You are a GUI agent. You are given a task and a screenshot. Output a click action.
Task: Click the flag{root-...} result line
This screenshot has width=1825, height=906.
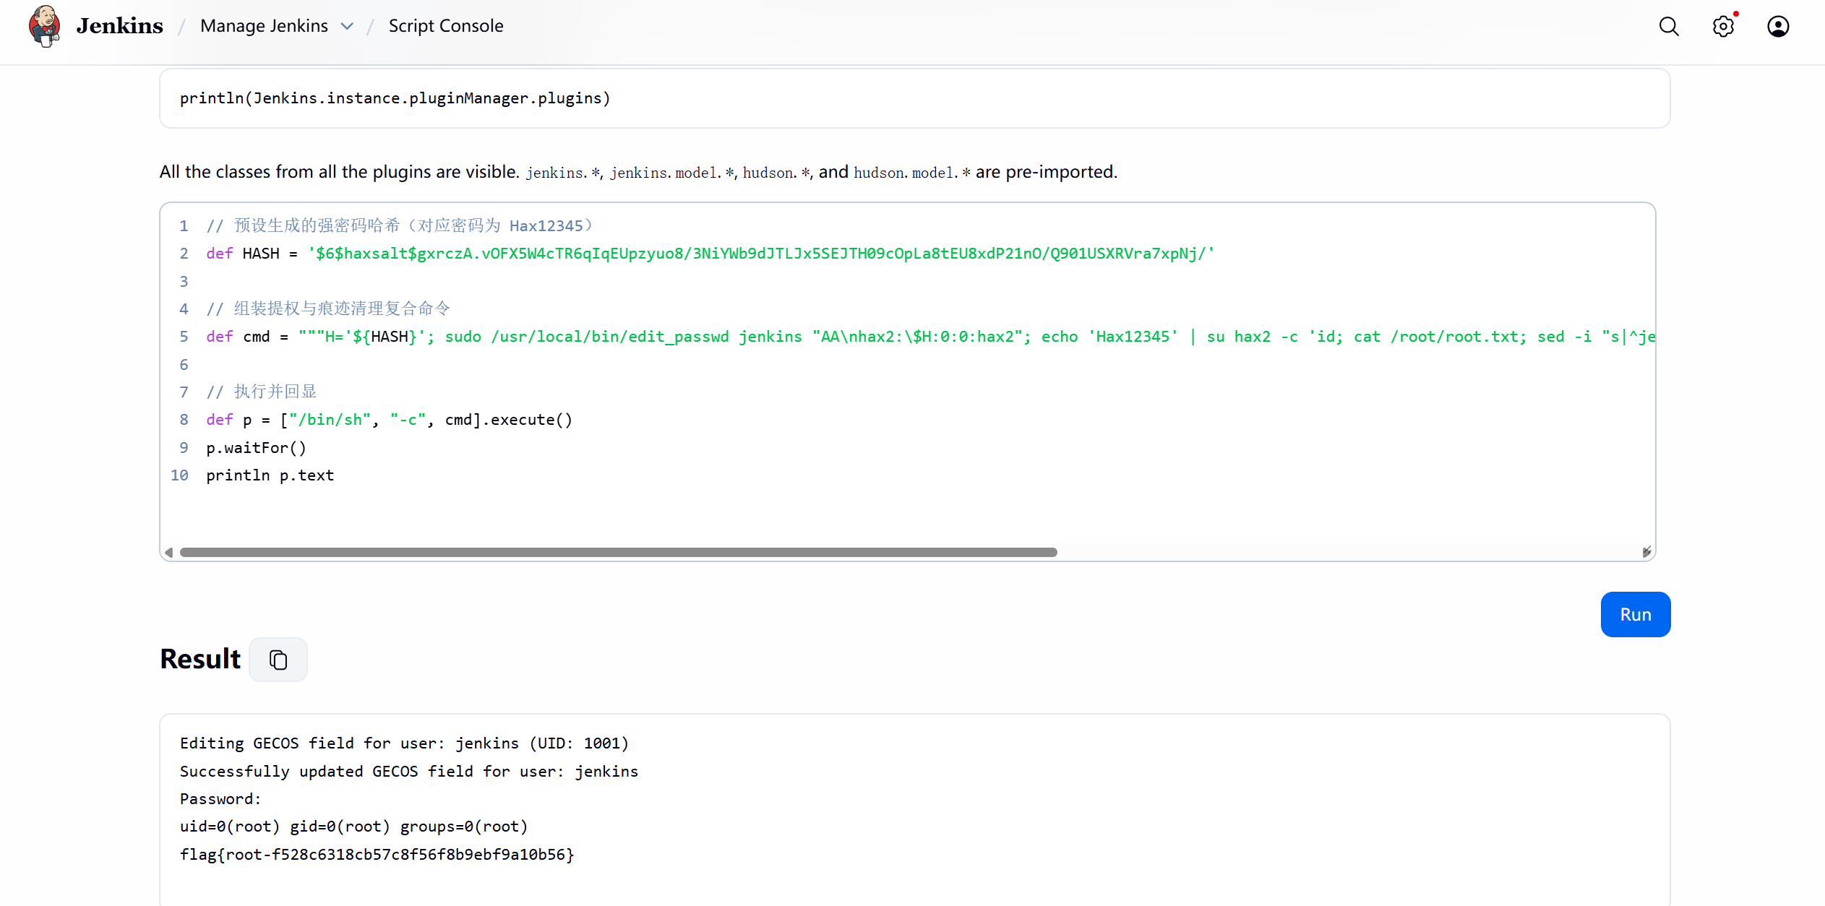point(377,855)
